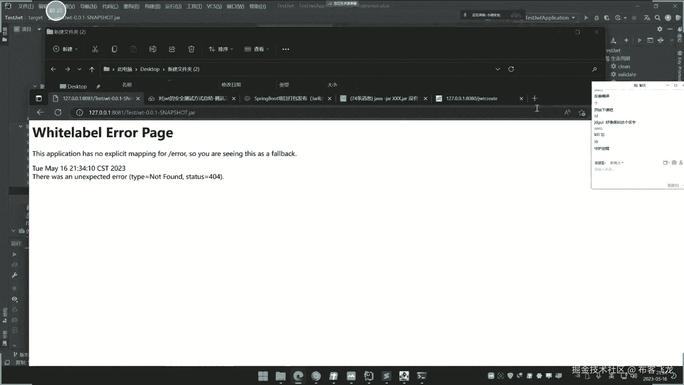Open the 查看 view dropdown

pos(257,49)
